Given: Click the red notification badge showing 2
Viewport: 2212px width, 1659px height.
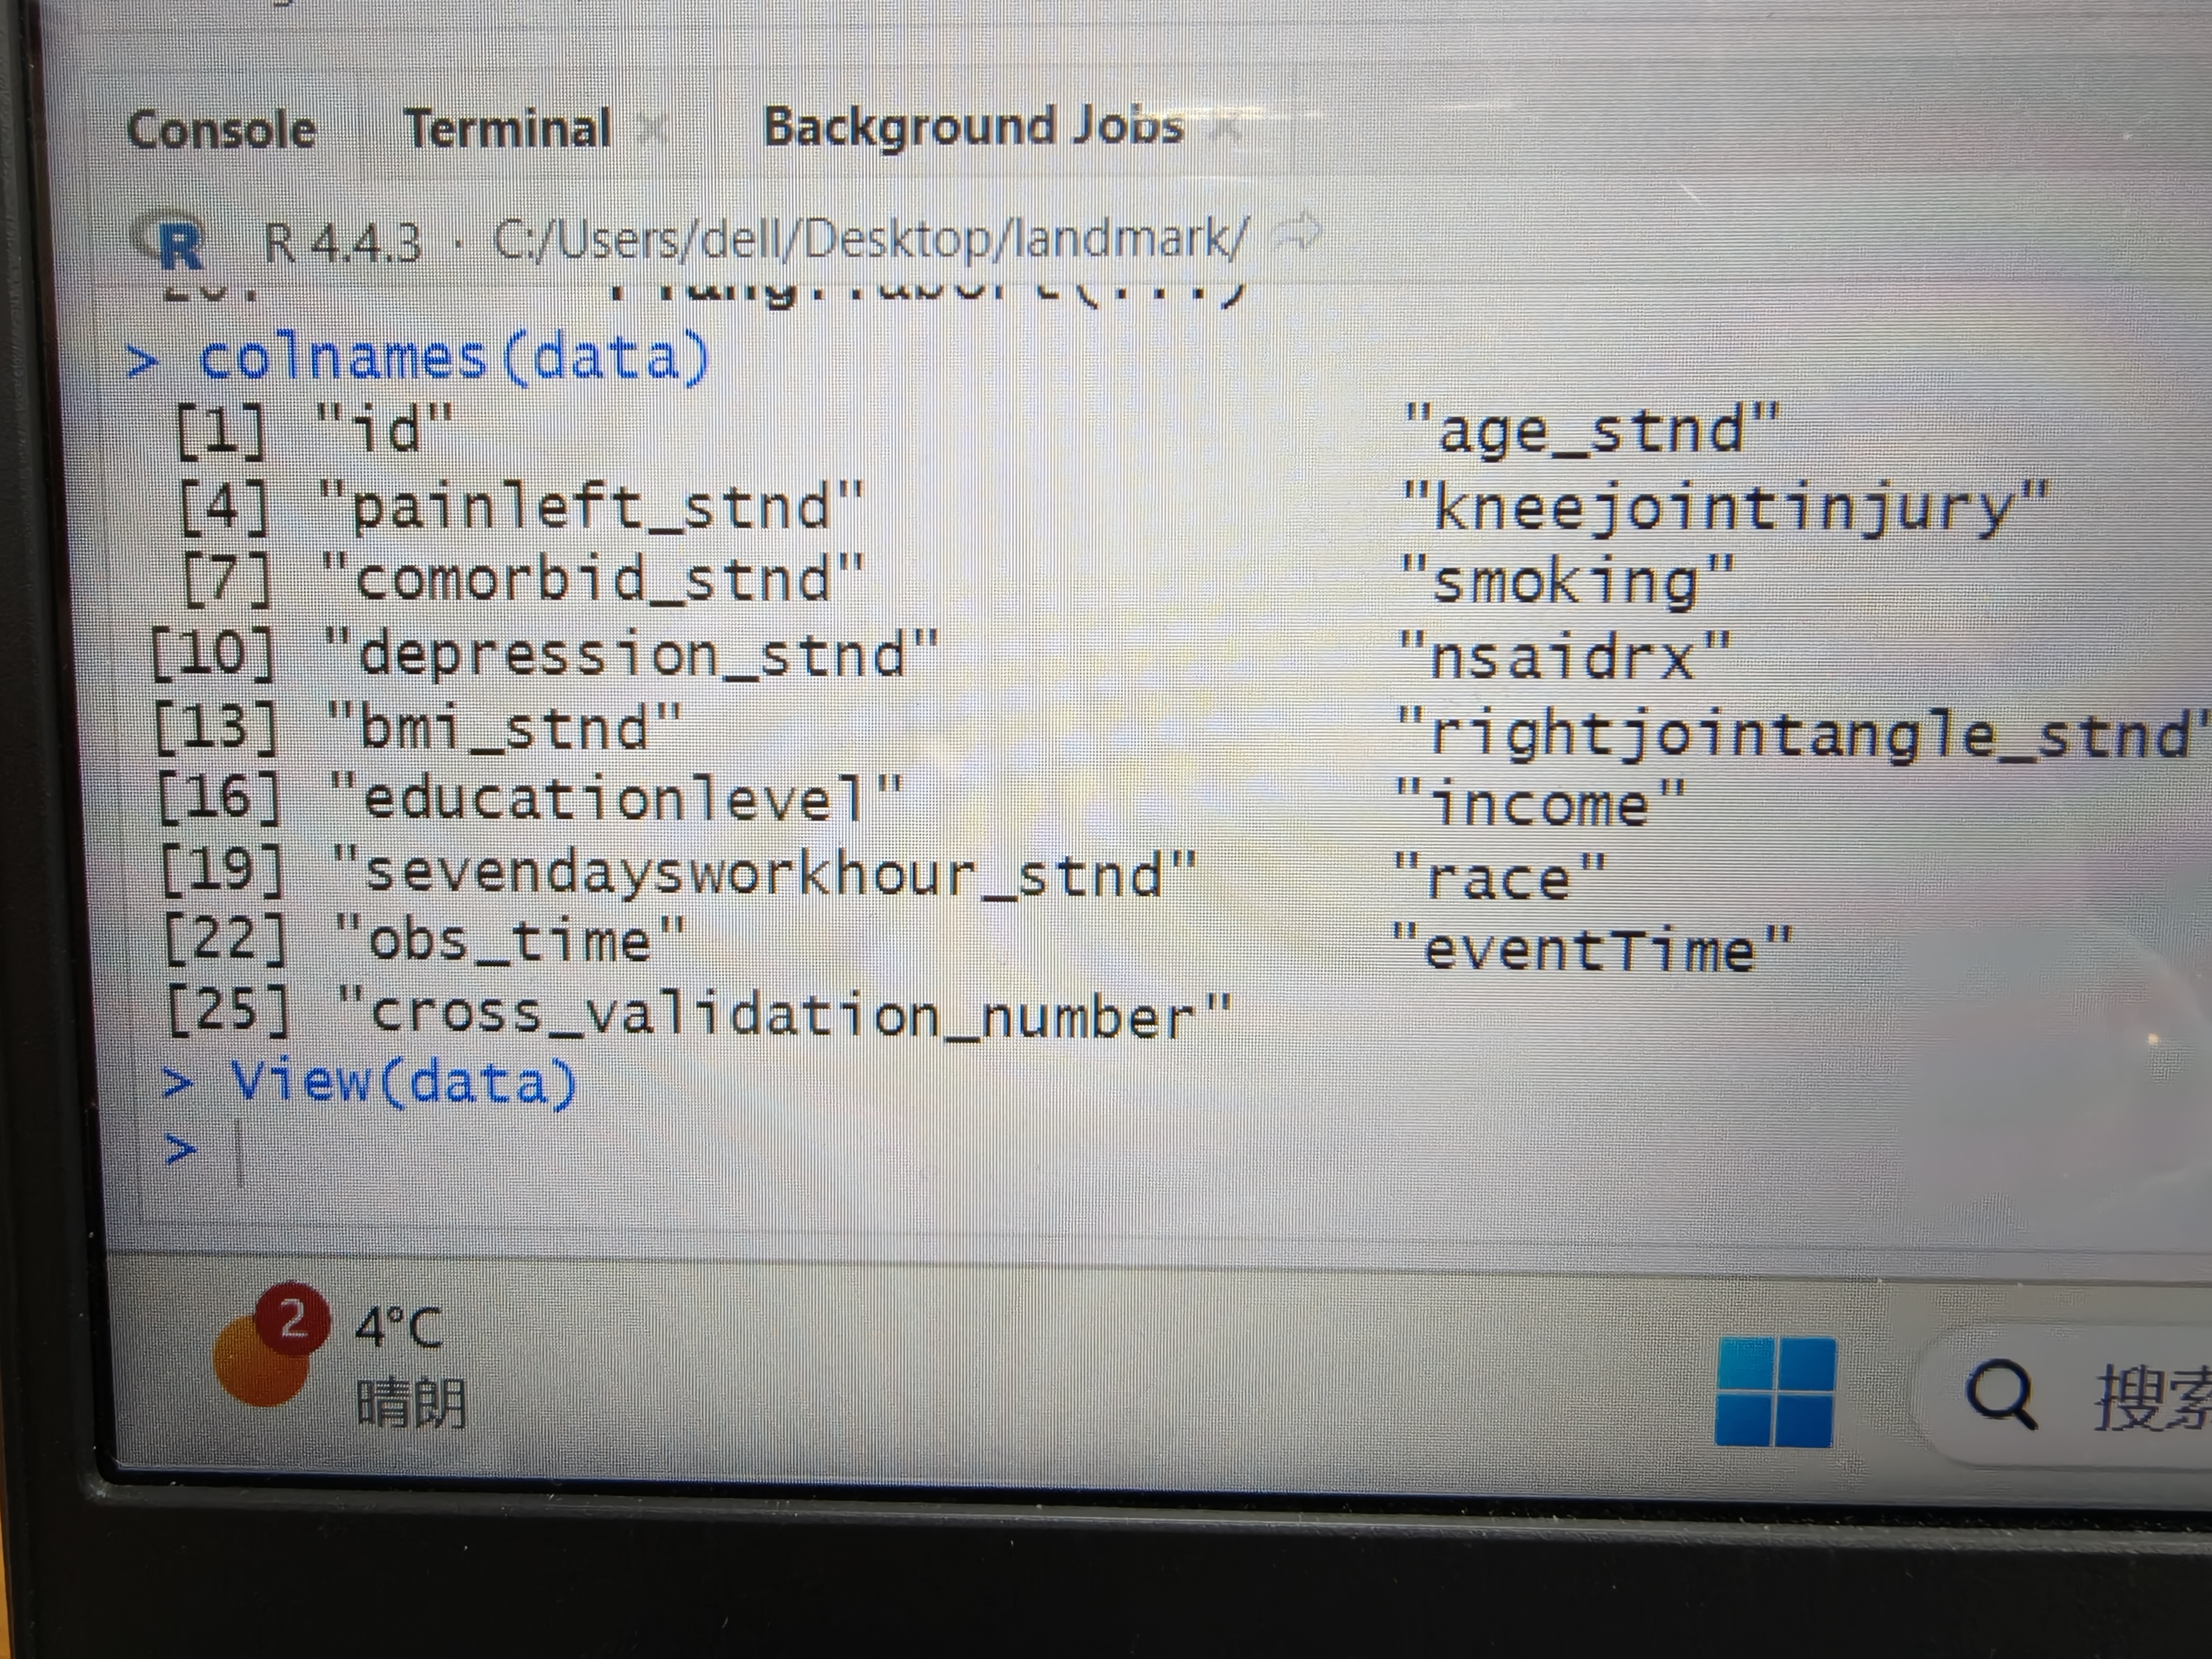Looking at the screenshot, I should tap(292, 1320).
